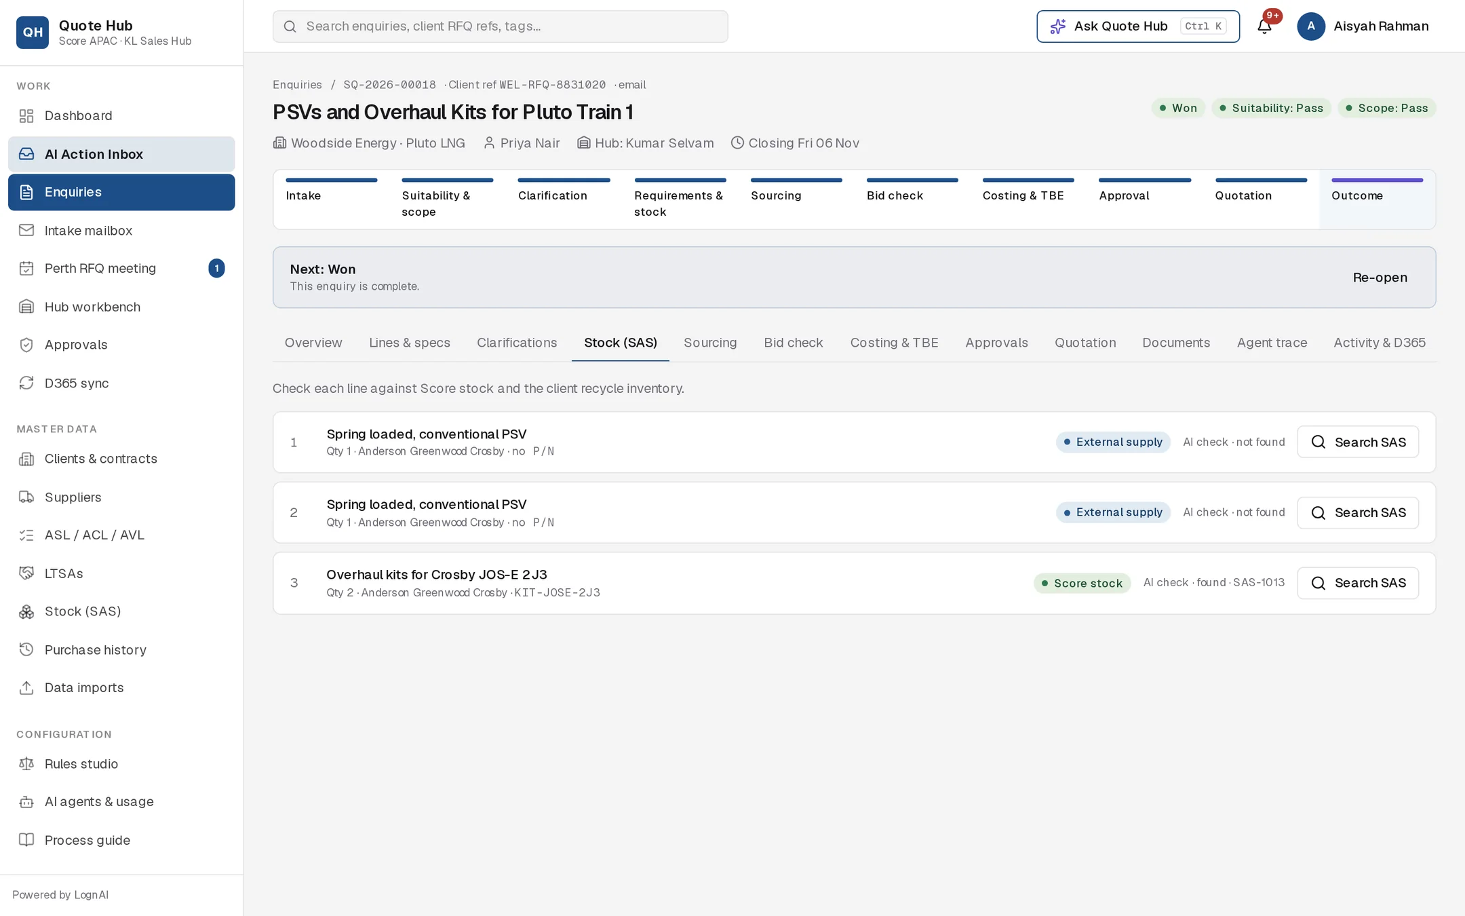The width and height of the screenshot is (1465, 916).
Task: Click the Won status badge
Action: tap(1178, 108)
